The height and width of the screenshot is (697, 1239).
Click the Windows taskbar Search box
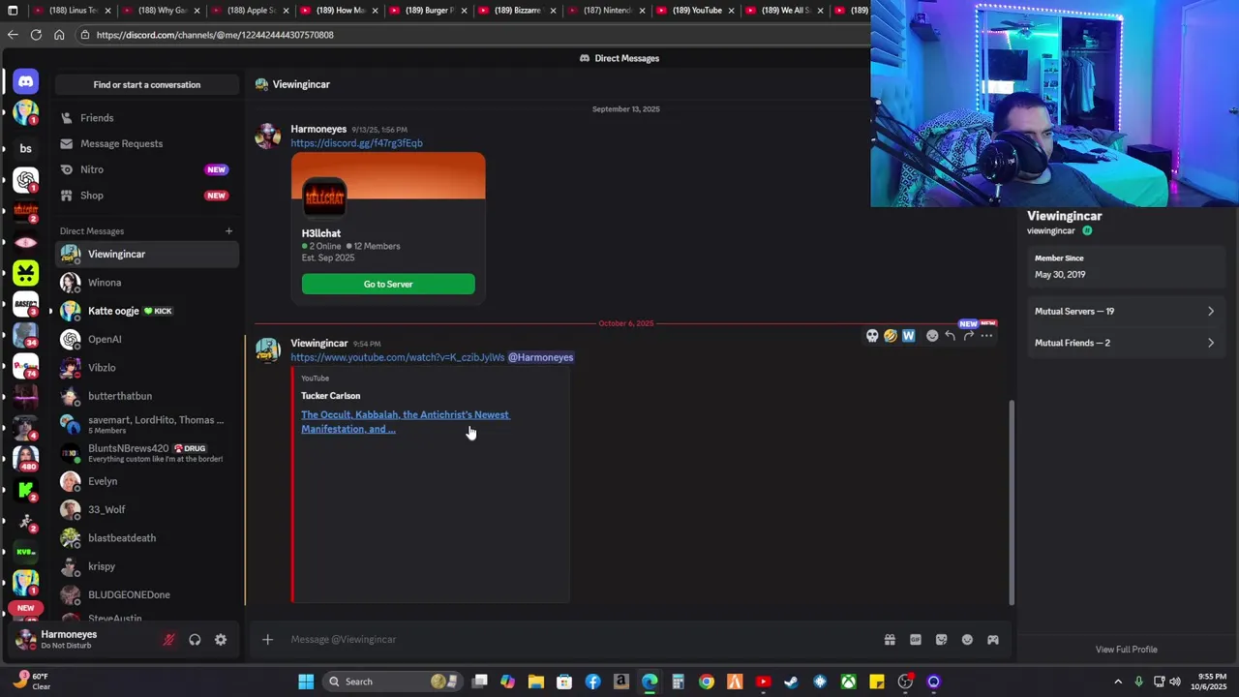(392, 682)
